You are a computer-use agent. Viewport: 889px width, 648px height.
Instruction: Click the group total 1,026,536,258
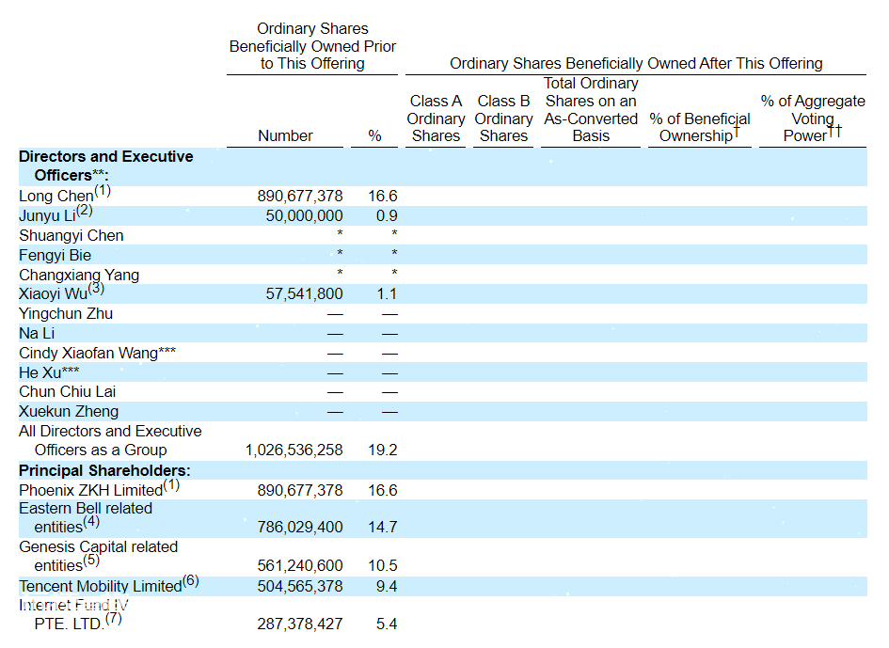294,450
